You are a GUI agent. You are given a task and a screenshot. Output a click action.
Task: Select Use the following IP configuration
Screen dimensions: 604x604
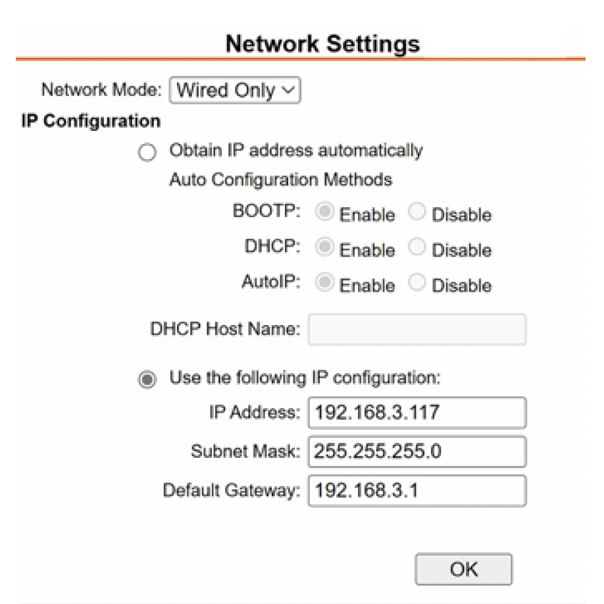(147, 380)
